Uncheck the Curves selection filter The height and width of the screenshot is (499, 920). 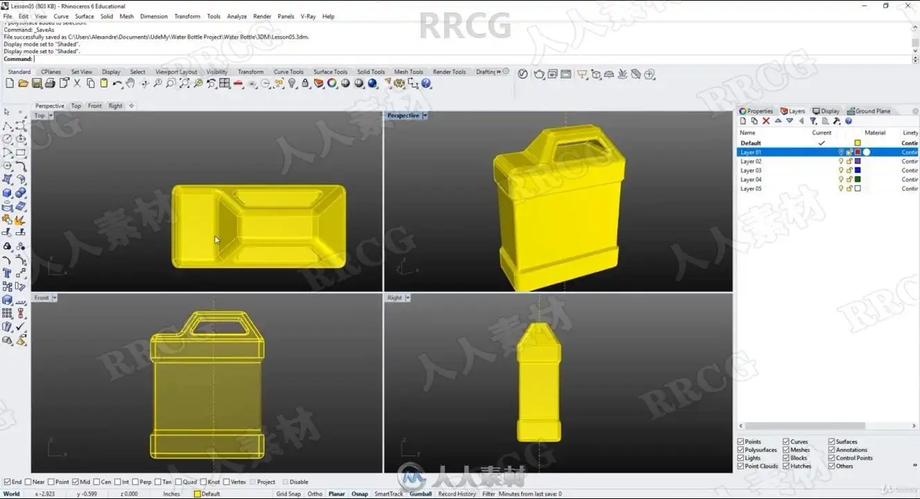point(786,441)
